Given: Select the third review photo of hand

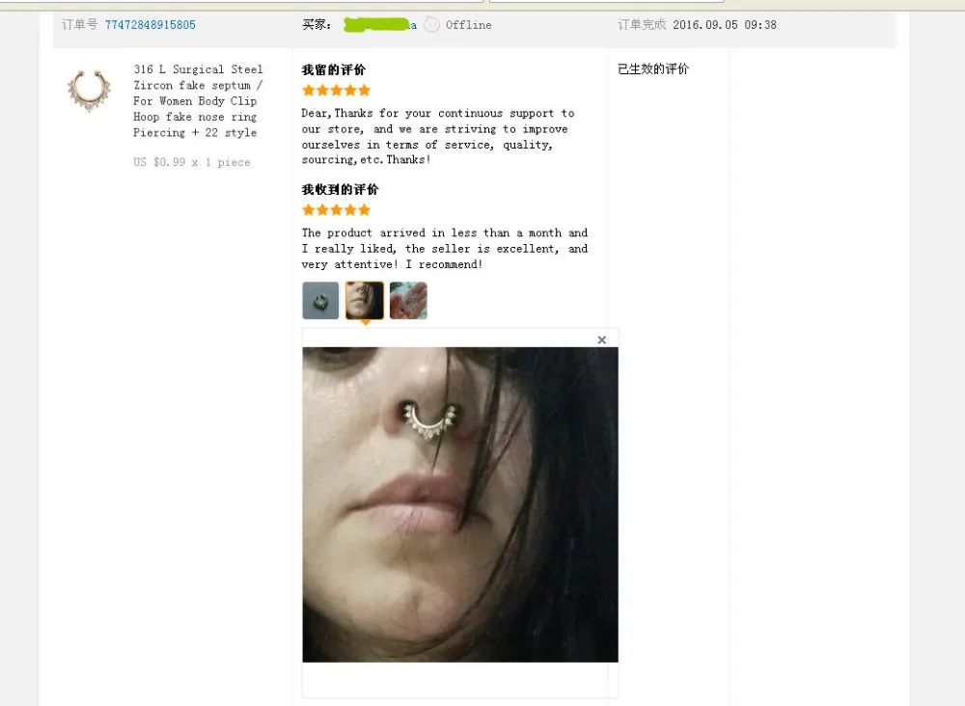Looking at the screenshot, I should pyautogui.click(x=408, y=301).
